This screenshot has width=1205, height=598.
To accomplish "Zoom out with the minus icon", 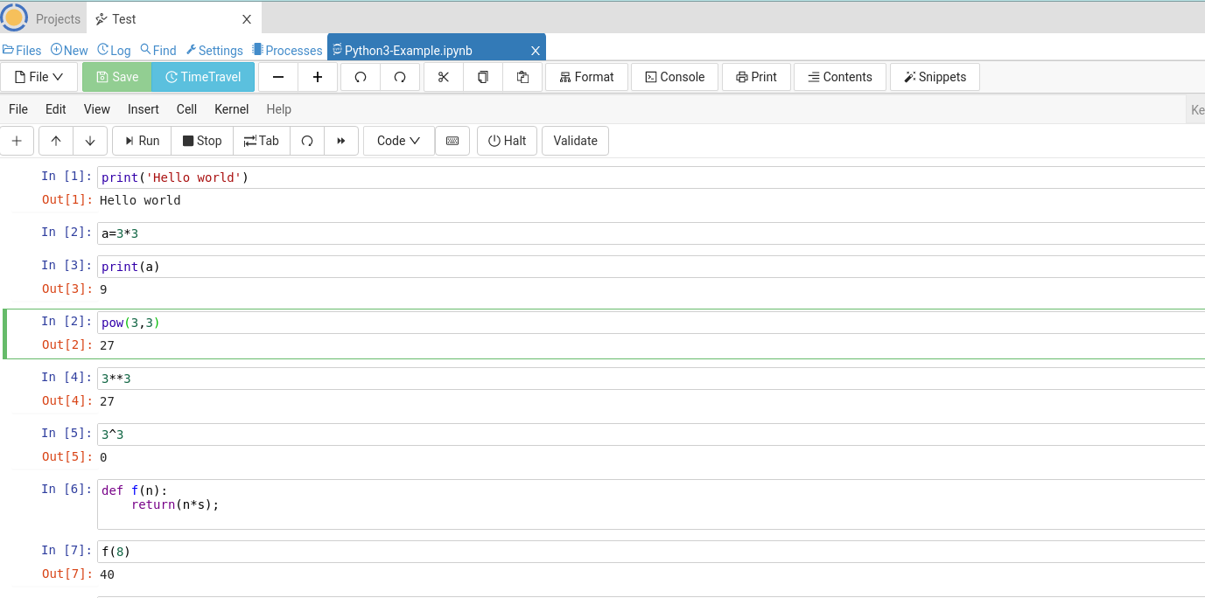I will point(278,77).
